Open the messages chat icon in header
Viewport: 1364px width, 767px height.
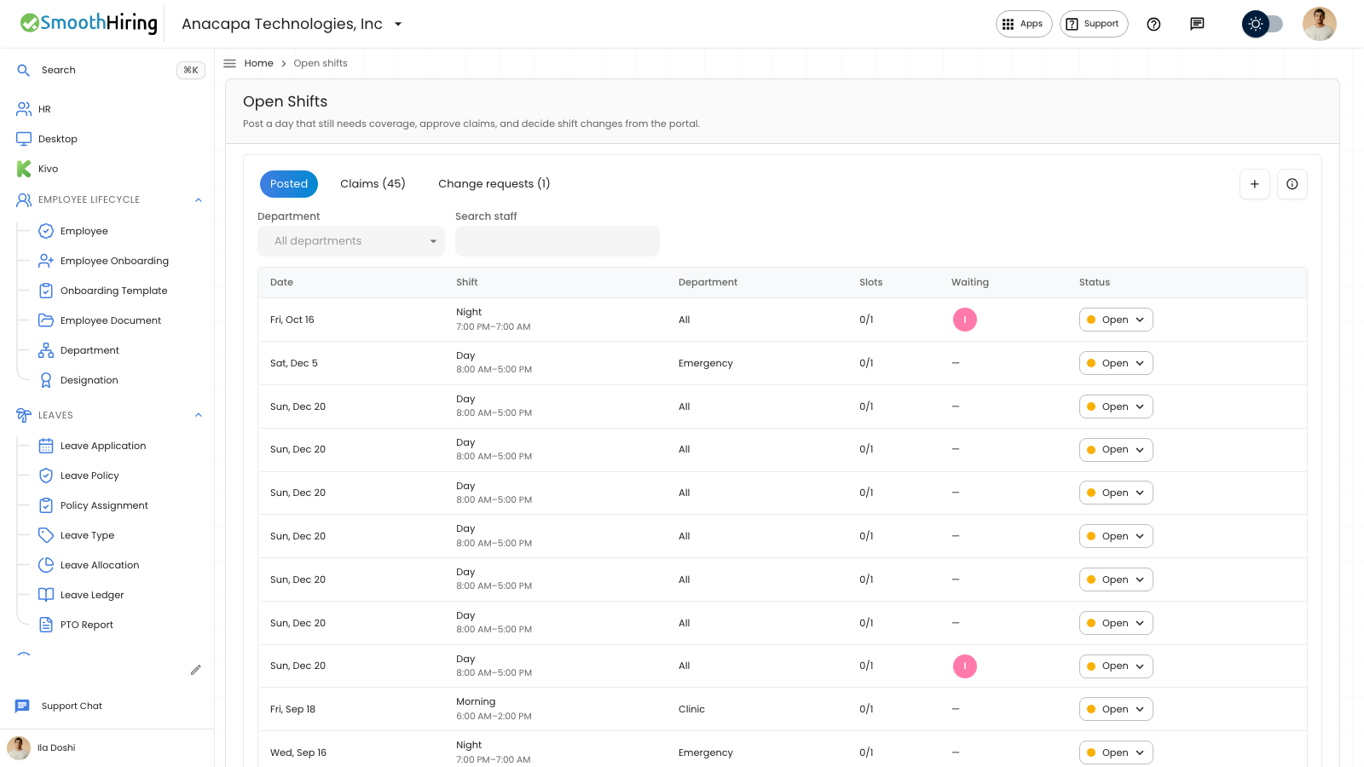(x=1197, y=24)
